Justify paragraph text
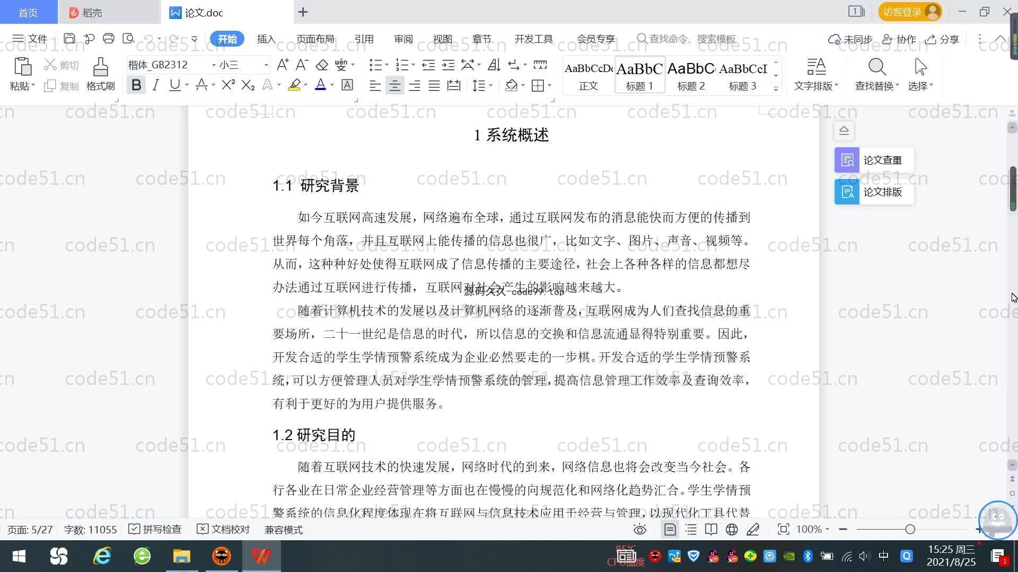The image size is (1018, 572). 434,85
